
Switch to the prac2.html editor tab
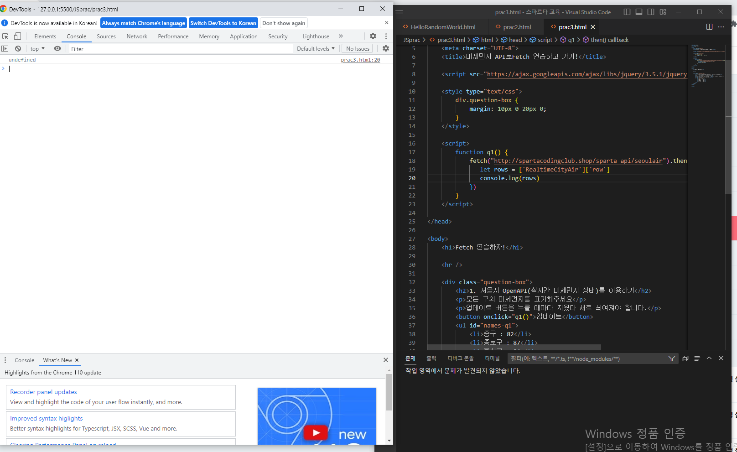tap(516, 27)
